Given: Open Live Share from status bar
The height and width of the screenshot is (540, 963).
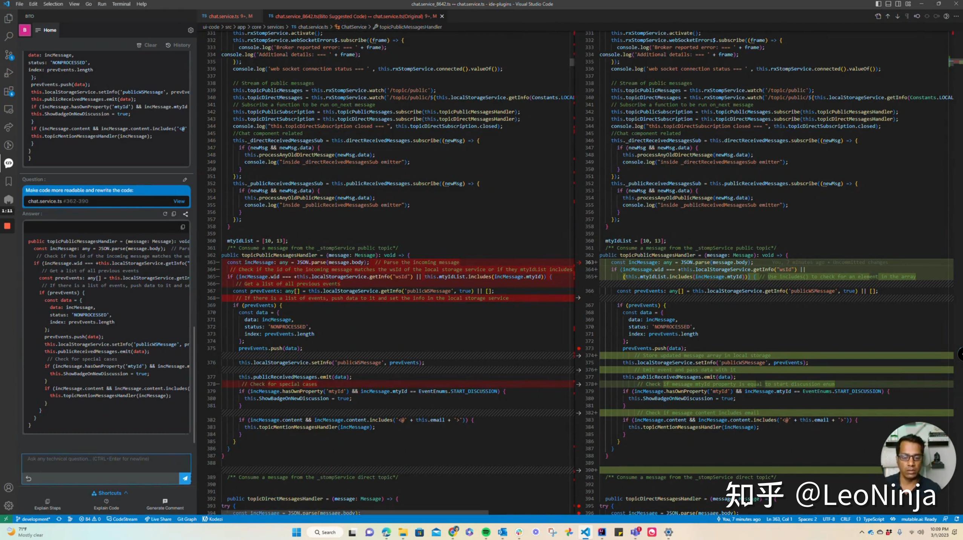Looking at the screenshot, I should pyautogui.click(x=158, y=519).
